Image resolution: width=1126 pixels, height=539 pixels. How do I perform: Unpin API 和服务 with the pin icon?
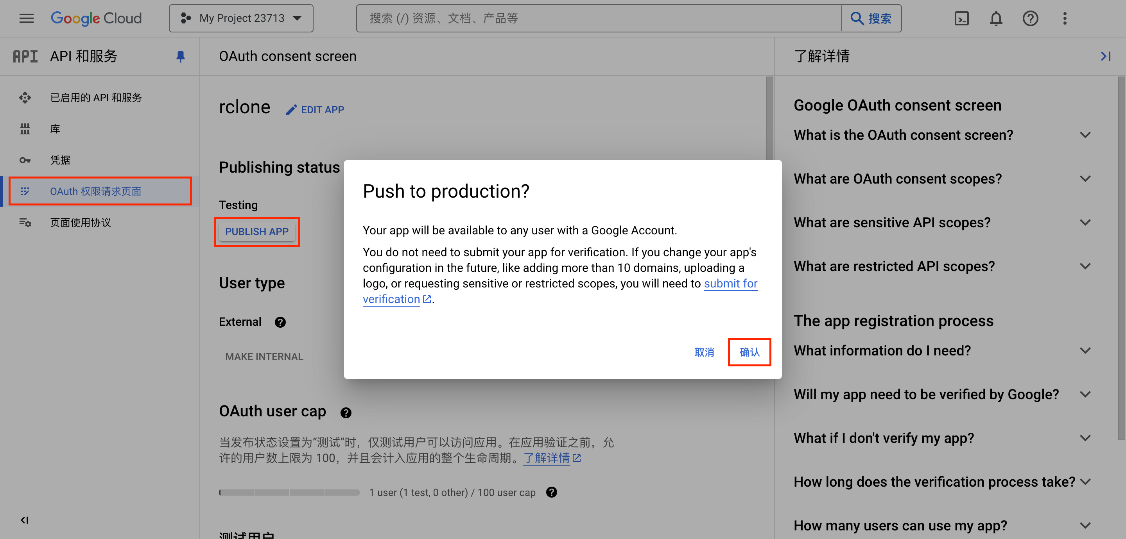pos(180,56)
